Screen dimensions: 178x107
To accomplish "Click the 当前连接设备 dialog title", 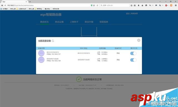I will 44,41.
